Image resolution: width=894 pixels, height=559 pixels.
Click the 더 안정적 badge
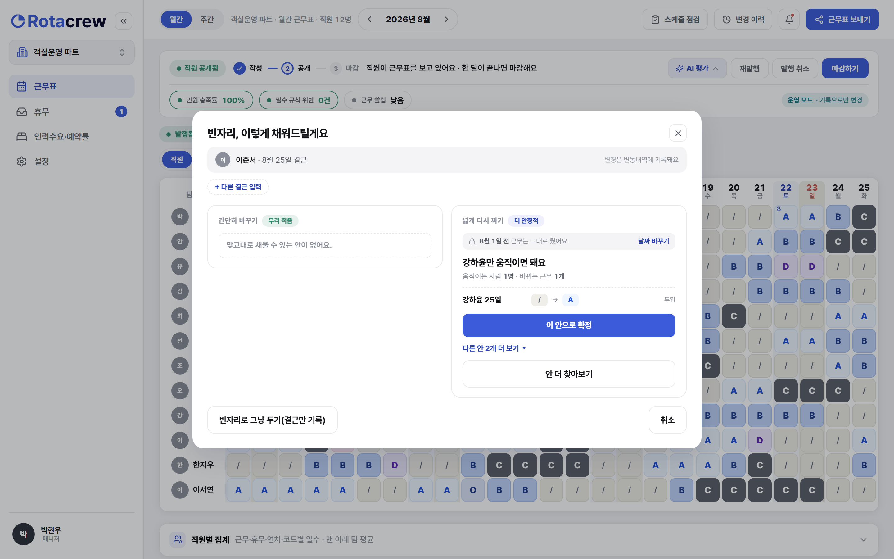(x=526, y=221)
